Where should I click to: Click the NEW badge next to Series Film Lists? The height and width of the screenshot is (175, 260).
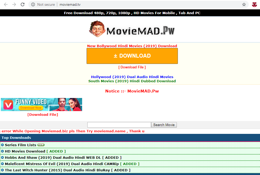click(41, 145)
